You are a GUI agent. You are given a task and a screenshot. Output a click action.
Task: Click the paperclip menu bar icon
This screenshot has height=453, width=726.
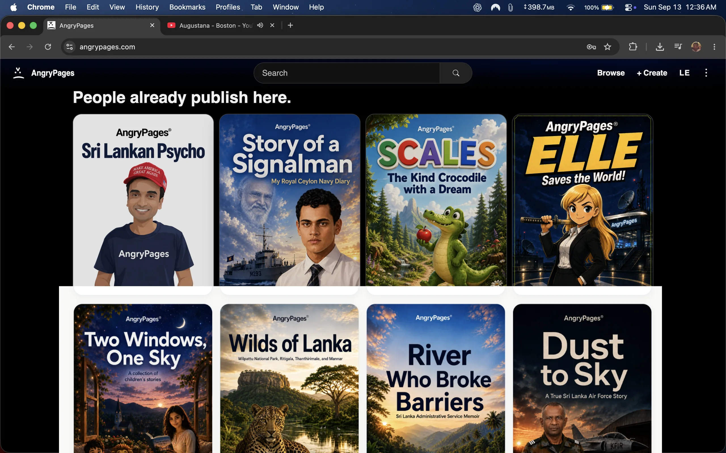click(x=510, y=7)
